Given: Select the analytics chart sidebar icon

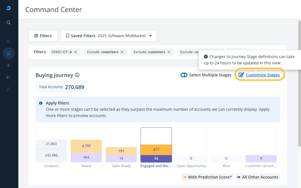Looking at the screenshot, I should tap(9, 53).
